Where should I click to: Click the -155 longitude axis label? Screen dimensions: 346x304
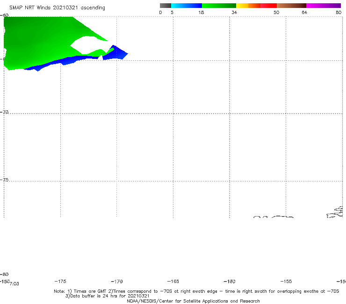(x=286, y=282)
